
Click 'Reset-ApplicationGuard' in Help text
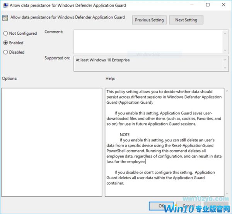[192, 145]
